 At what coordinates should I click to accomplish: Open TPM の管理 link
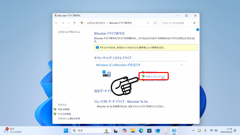click(x=64, y=109)
